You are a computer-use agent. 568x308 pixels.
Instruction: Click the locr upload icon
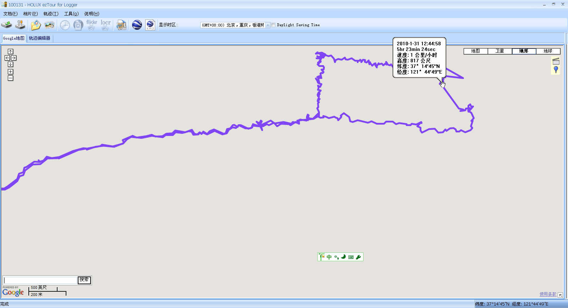tap(105, 25)
